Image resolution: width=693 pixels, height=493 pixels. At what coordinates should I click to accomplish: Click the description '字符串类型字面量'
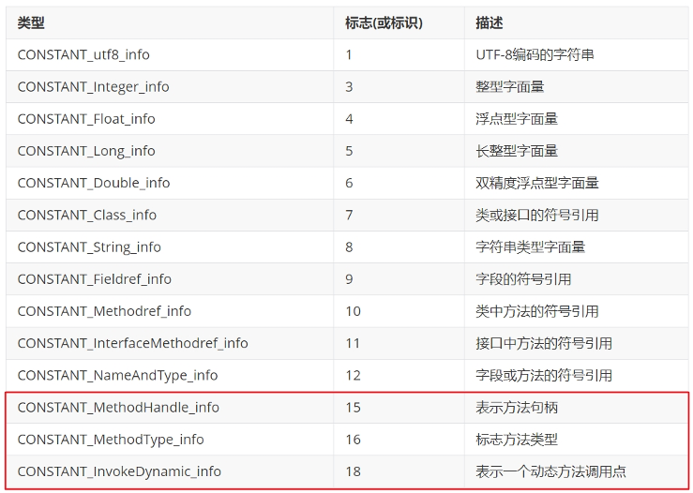(x=531, y=247)
